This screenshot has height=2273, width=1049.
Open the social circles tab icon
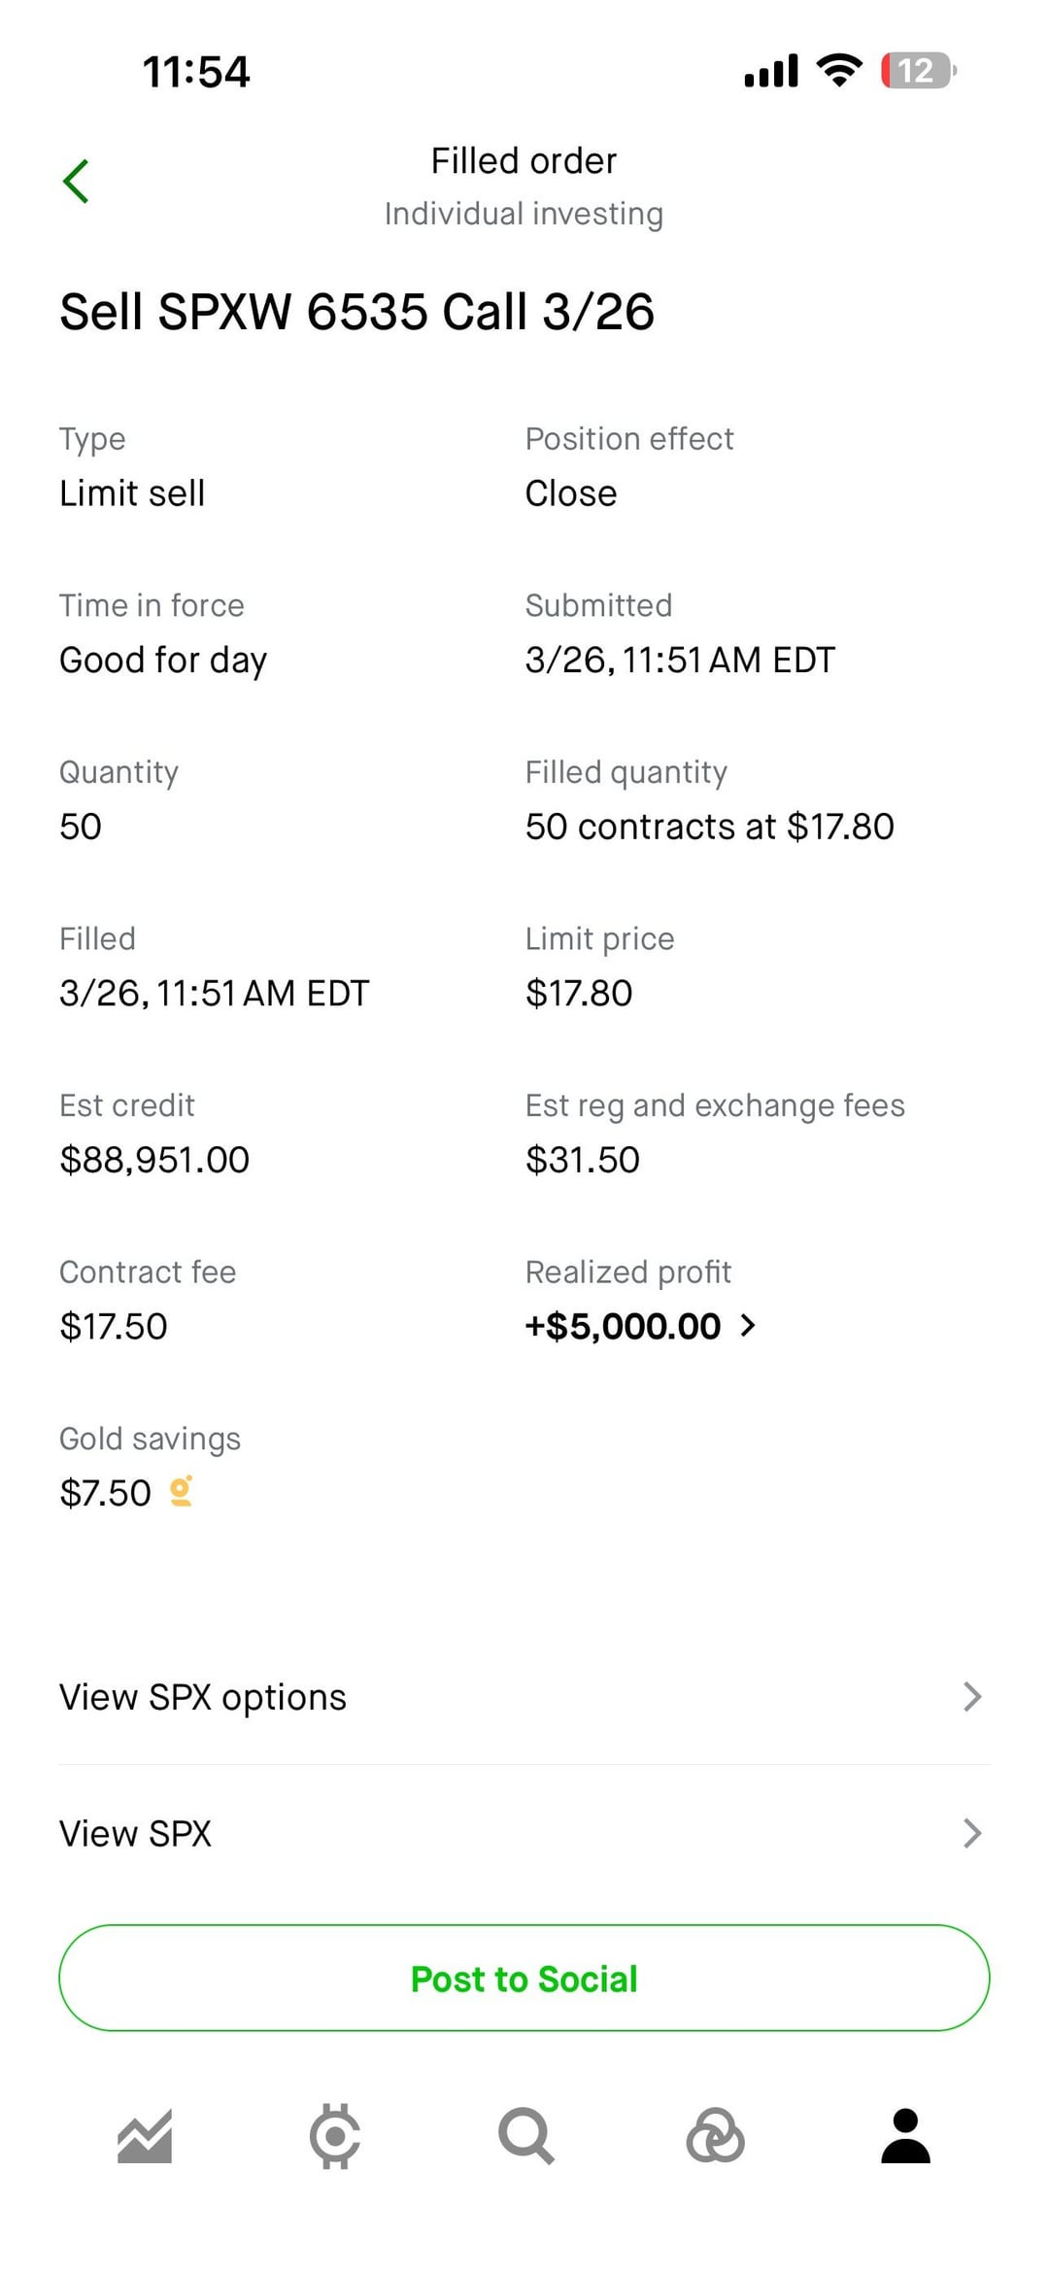click(x=715, y=2136)
